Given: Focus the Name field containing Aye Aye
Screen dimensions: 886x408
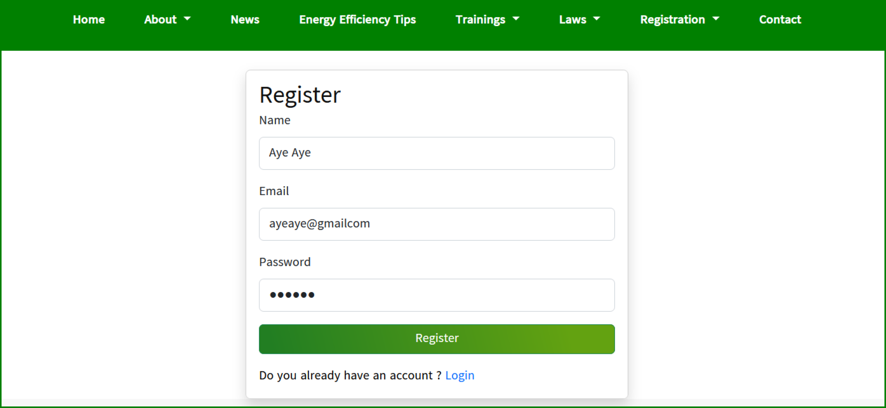Looking at the screenshot, I should [x=436, y=153].
